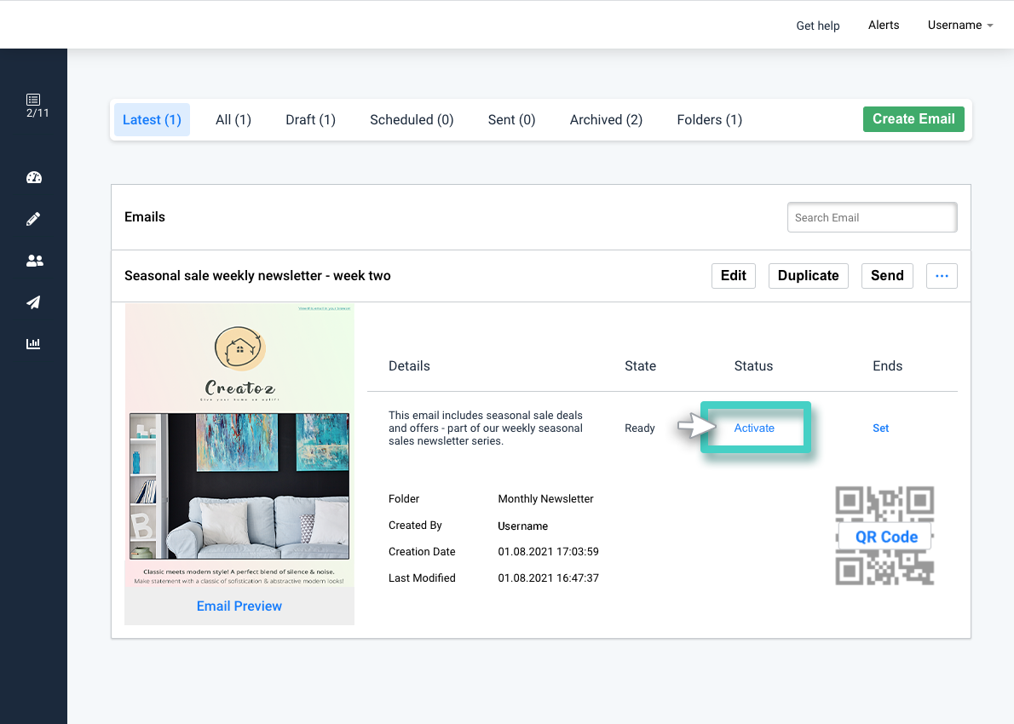Select the Details column header

pyautogui.click(x=409, y=366)
